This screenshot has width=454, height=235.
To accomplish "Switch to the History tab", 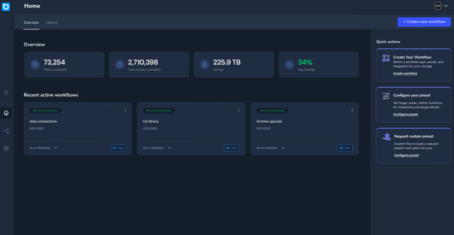I will pyautogui.click(x=52, y=23).
